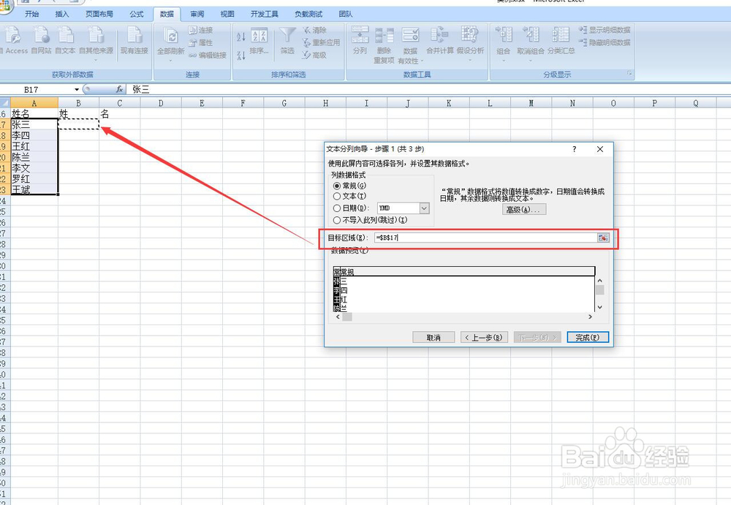Select the 文本 Text radio button
Image resolution: width=731 pixels, height=505 pixels.
(336, 197)
